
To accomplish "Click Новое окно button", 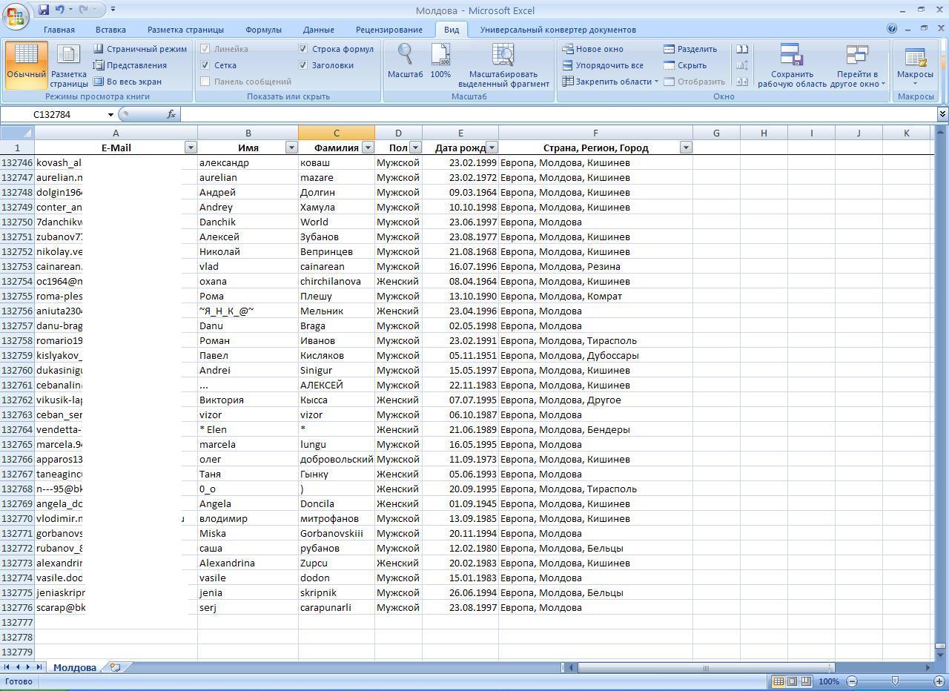I will tap(593, 49).
